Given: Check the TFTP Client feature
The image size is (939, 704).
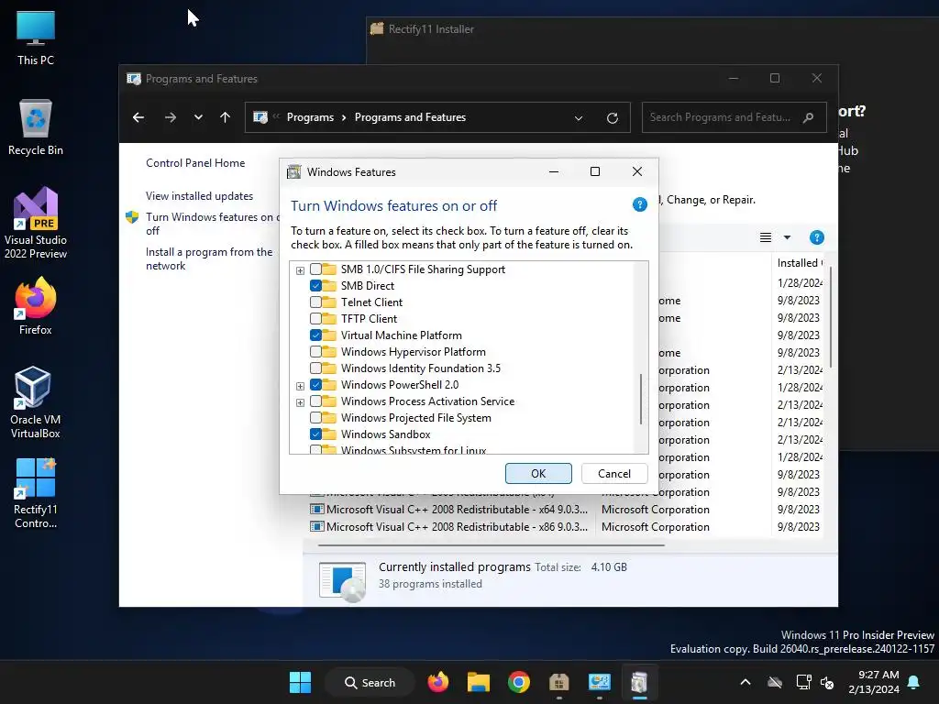Looking at the screenshot, I should (x=315, y=318).
